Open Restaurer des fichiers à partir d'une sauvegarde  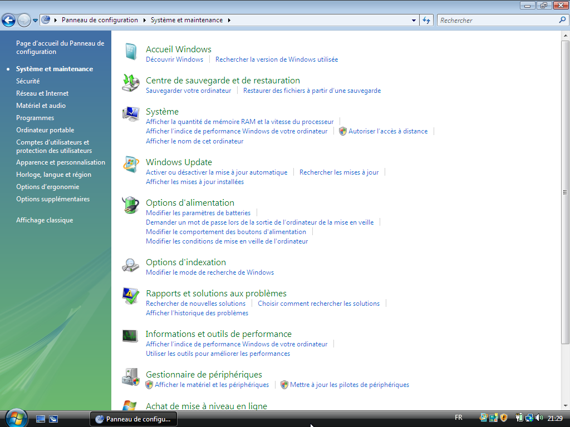coord(312,91)
